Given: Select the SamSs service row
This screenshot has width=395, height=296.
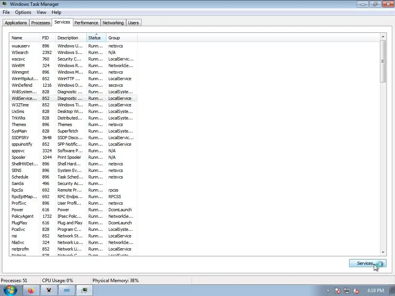Looking at the screenshot, I should [73, 183].
